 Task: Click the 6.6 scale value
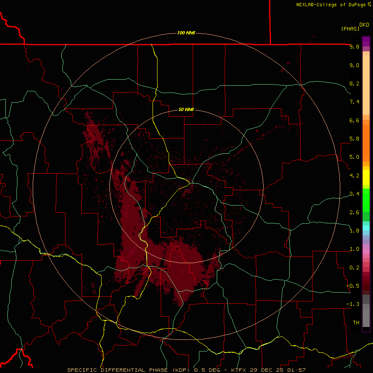pyautogui.click(x=354, y=120)
